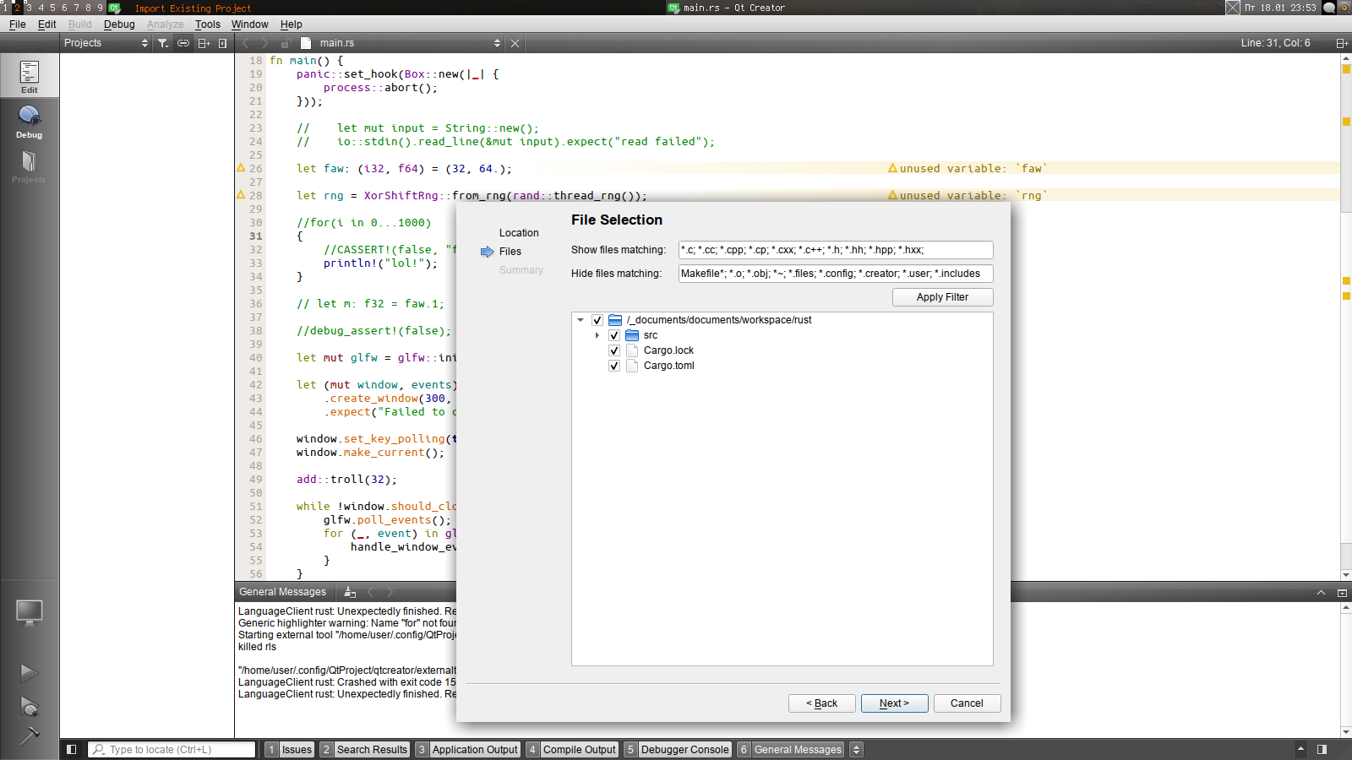This screenshot has height=760, width=1352.
Task: Click Next in the import wizard
Action: 894,703
